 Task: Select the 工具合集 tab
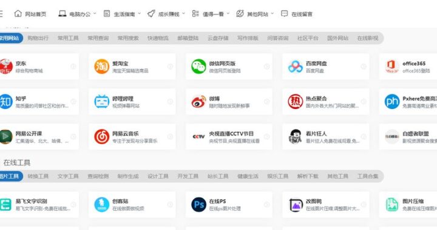368,176
